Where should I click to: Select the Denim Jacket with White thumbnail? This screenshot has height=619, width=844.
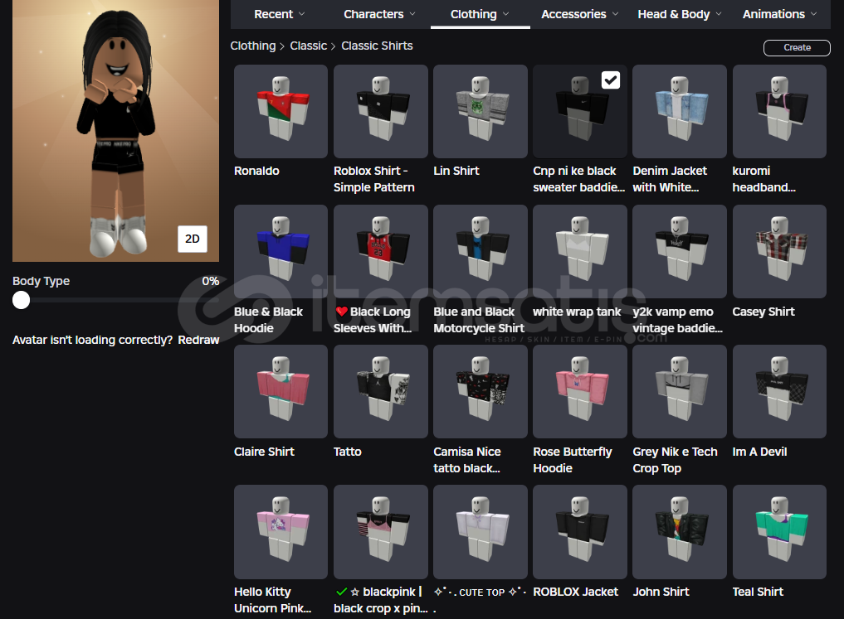(680, 111)
